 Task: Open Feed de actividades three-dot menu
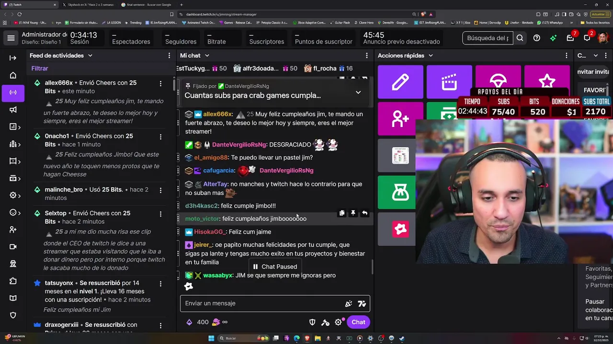pos(169,56)
